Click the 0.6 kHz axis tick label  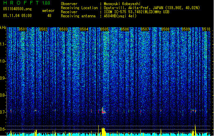tap(3, 129)
